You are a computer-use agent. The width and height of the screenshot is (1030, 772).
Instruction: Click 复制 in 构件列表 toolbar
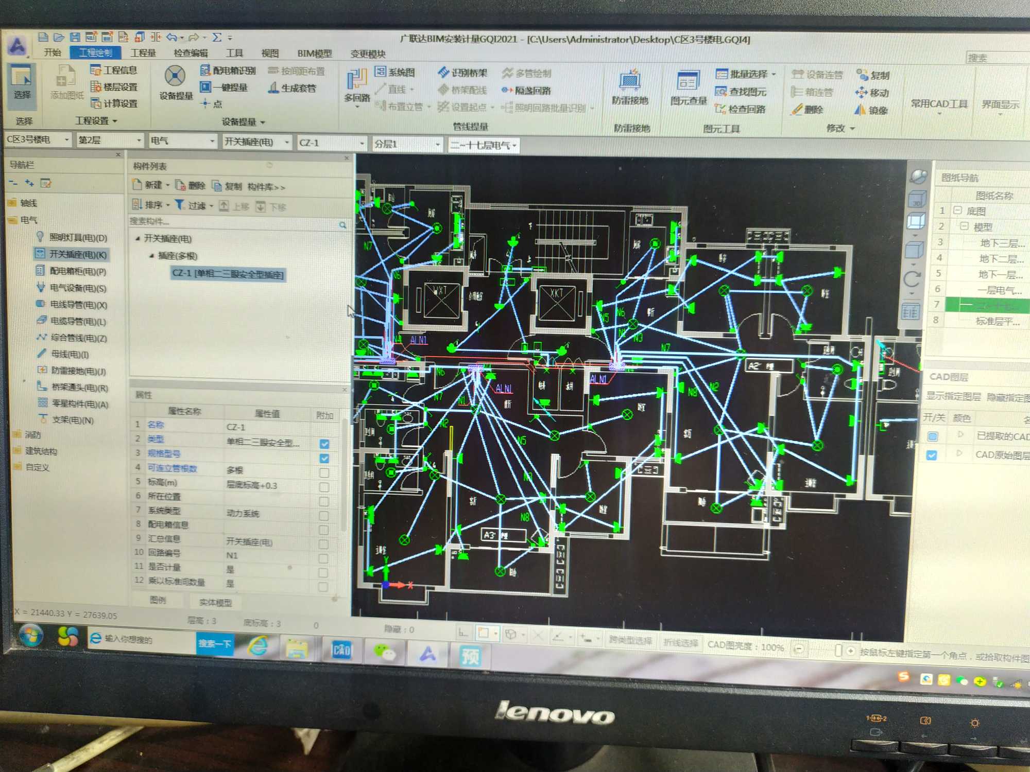point(227,186)
